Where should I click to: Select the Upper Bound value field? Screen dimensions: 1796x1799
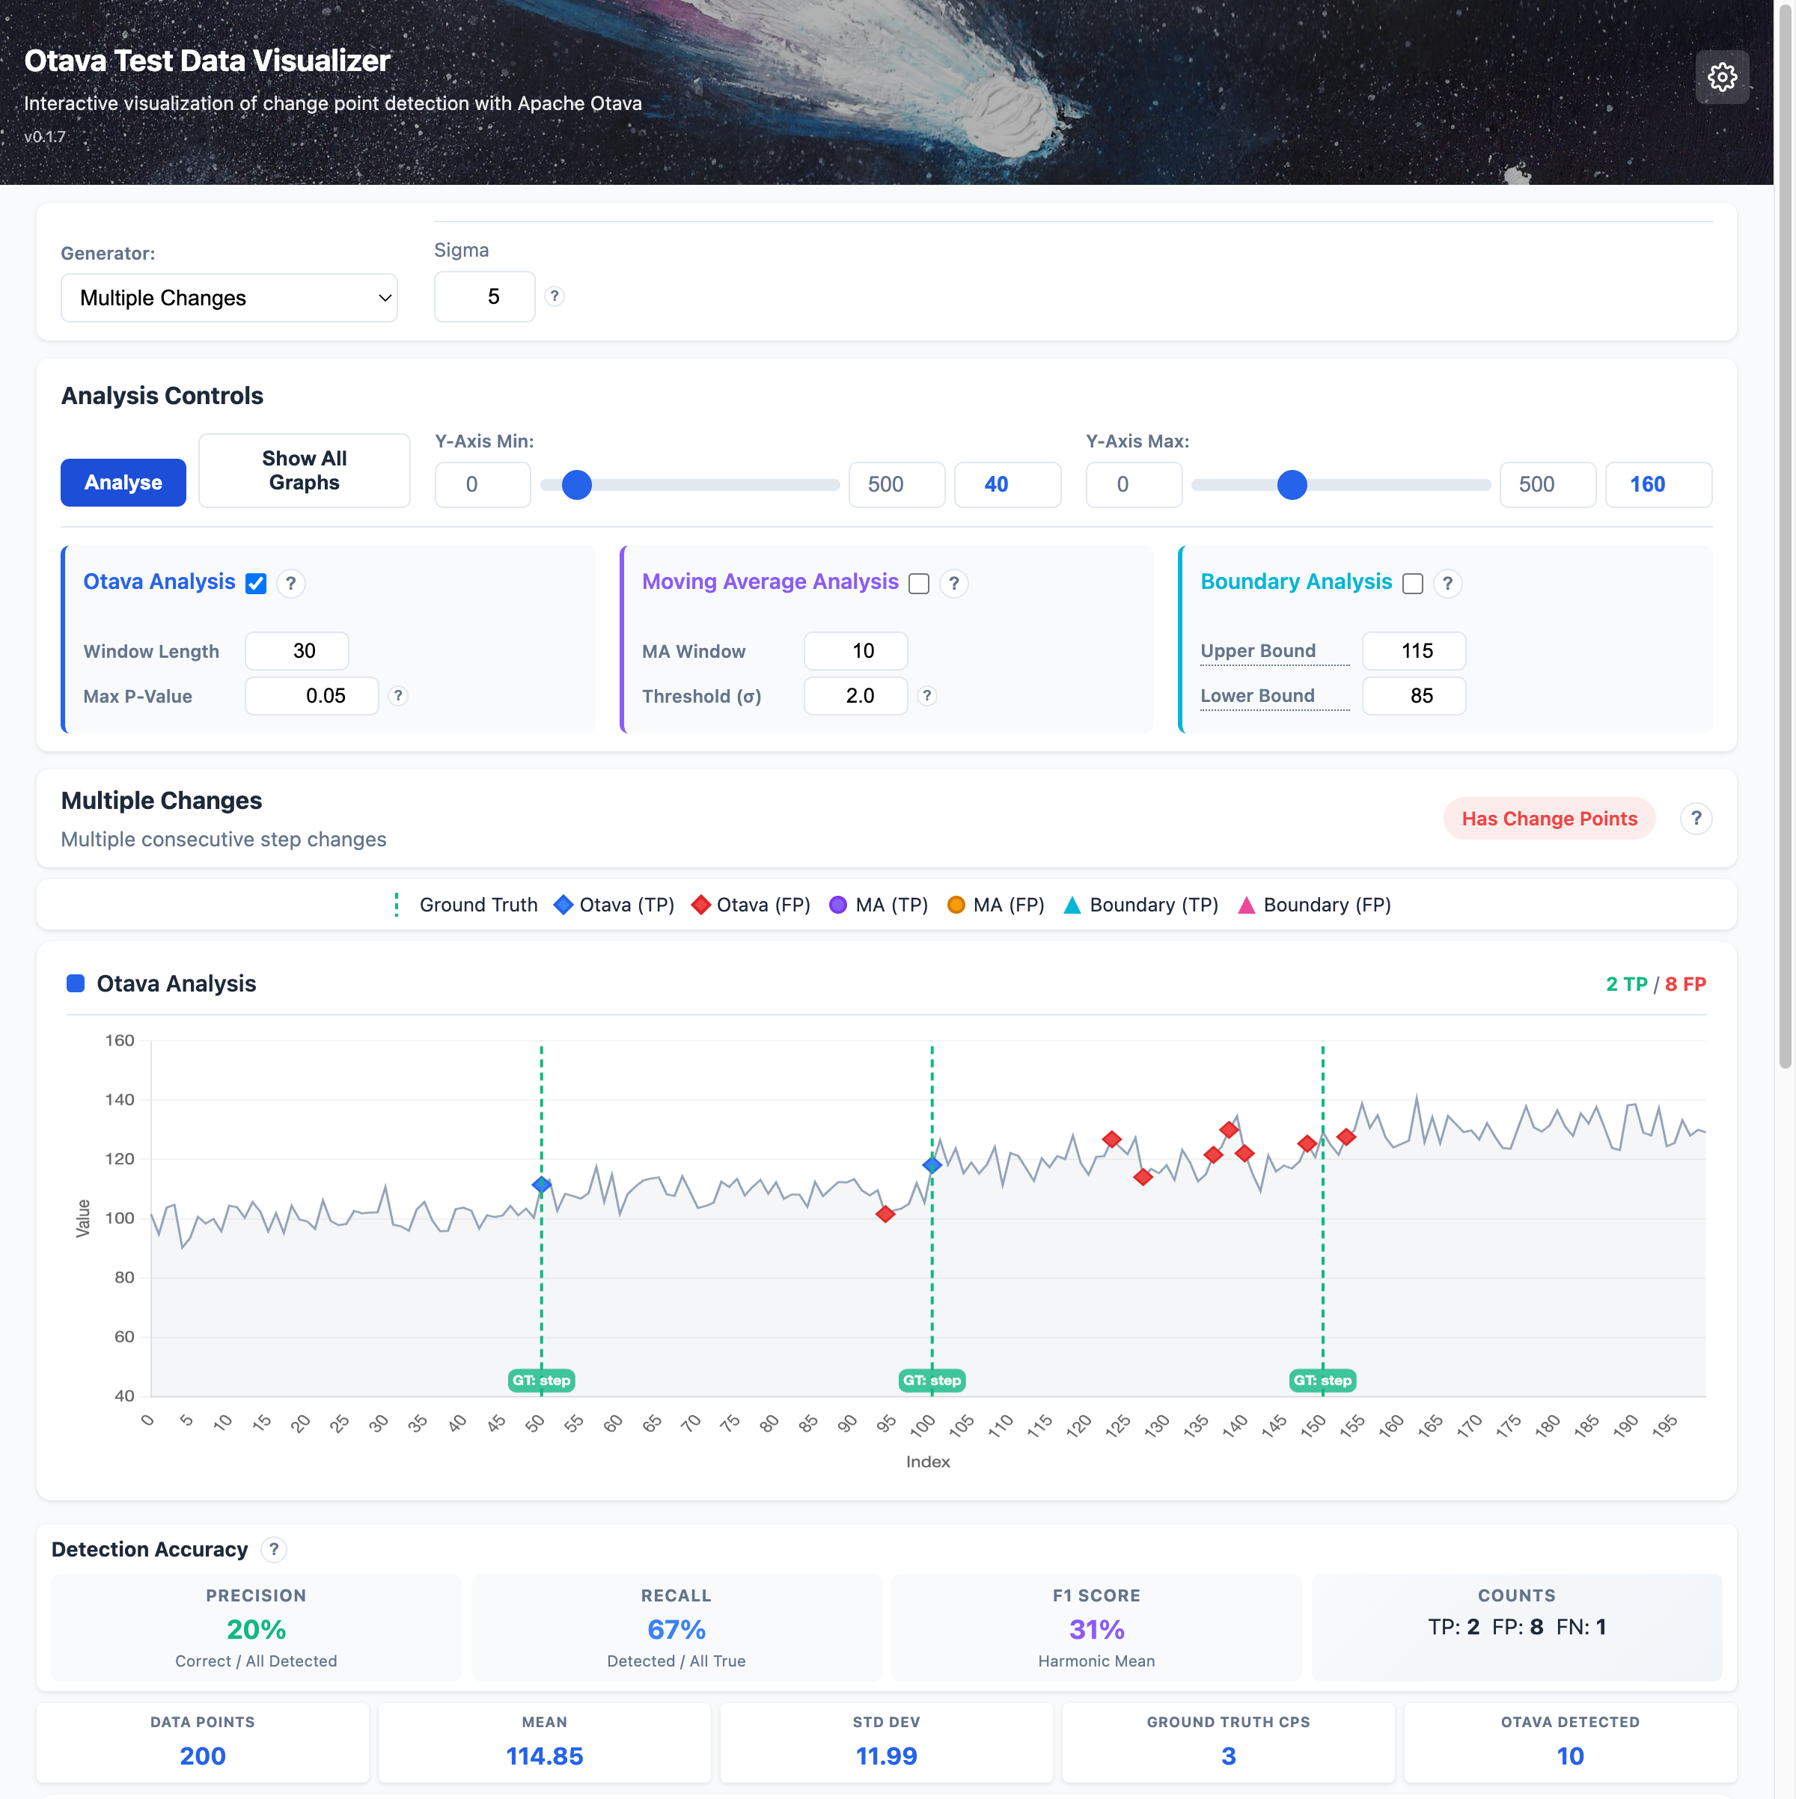(1414, 650)
